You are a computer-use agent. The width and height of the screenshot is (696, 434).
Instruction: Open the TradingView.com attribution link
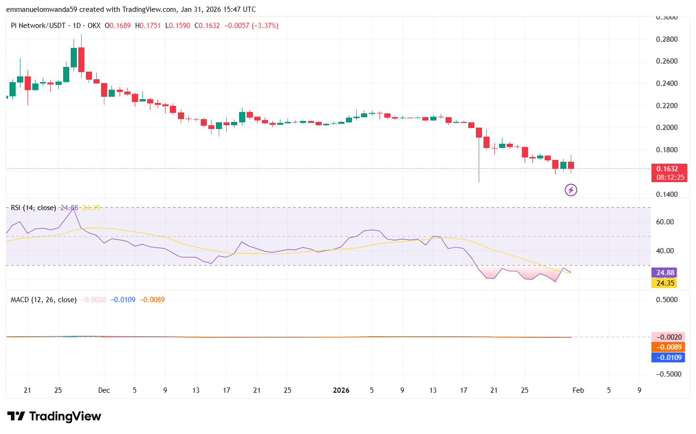click(x=147, y=9)
